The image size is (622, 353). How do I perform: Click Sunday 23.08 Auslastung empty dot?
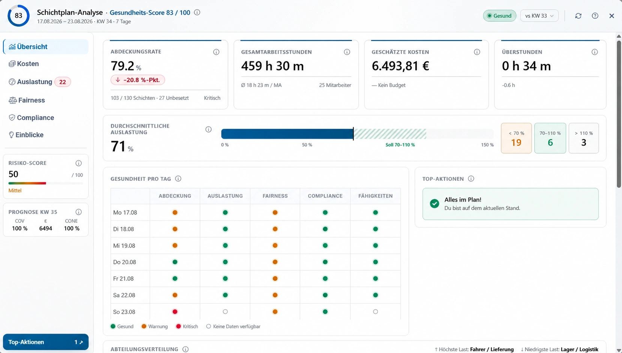click(x=225, y=311)
